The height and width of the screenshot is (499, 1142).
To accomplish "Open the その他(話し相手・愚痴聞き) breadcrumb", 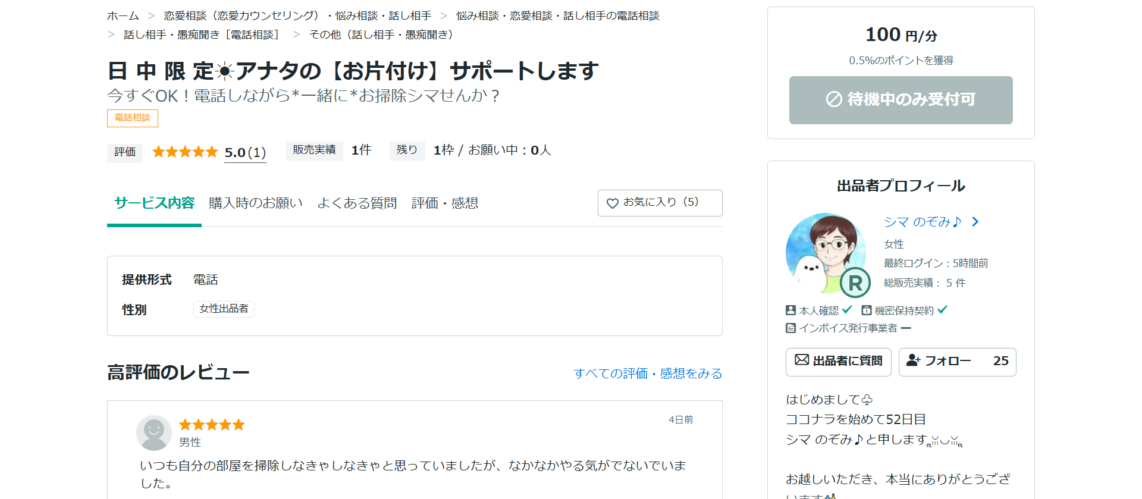I will coord(381,35).
